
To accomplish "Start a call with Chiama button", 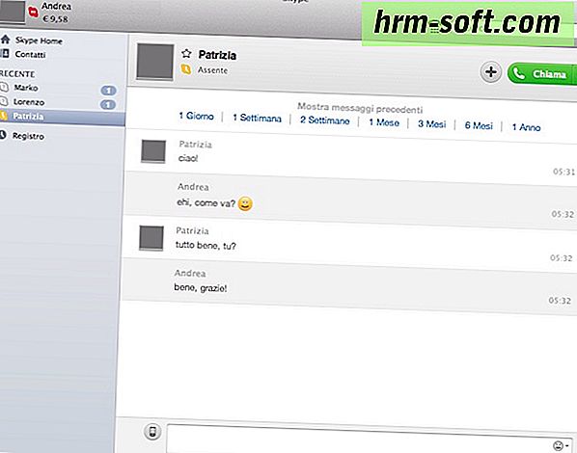I will [x=539, y=73].
